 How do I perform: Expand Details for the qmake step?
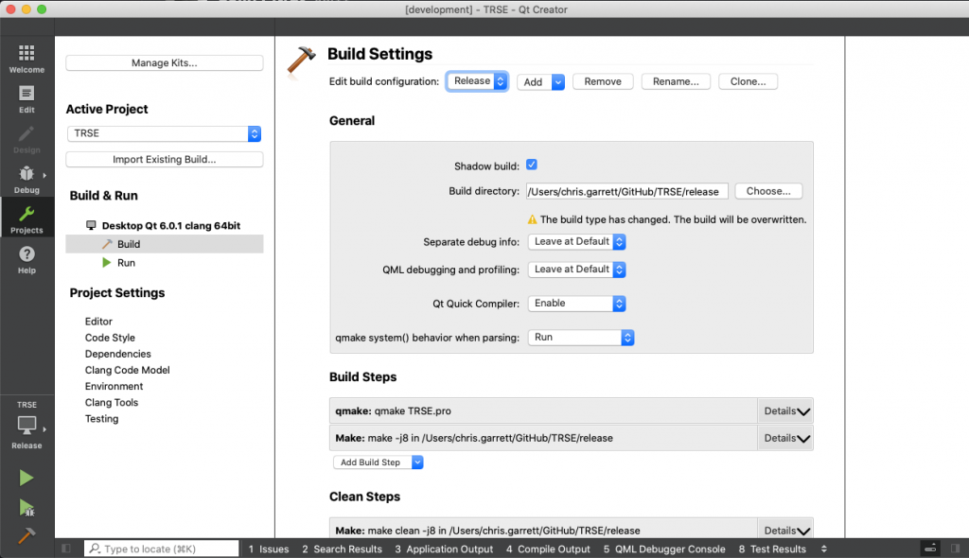[785, 410]
